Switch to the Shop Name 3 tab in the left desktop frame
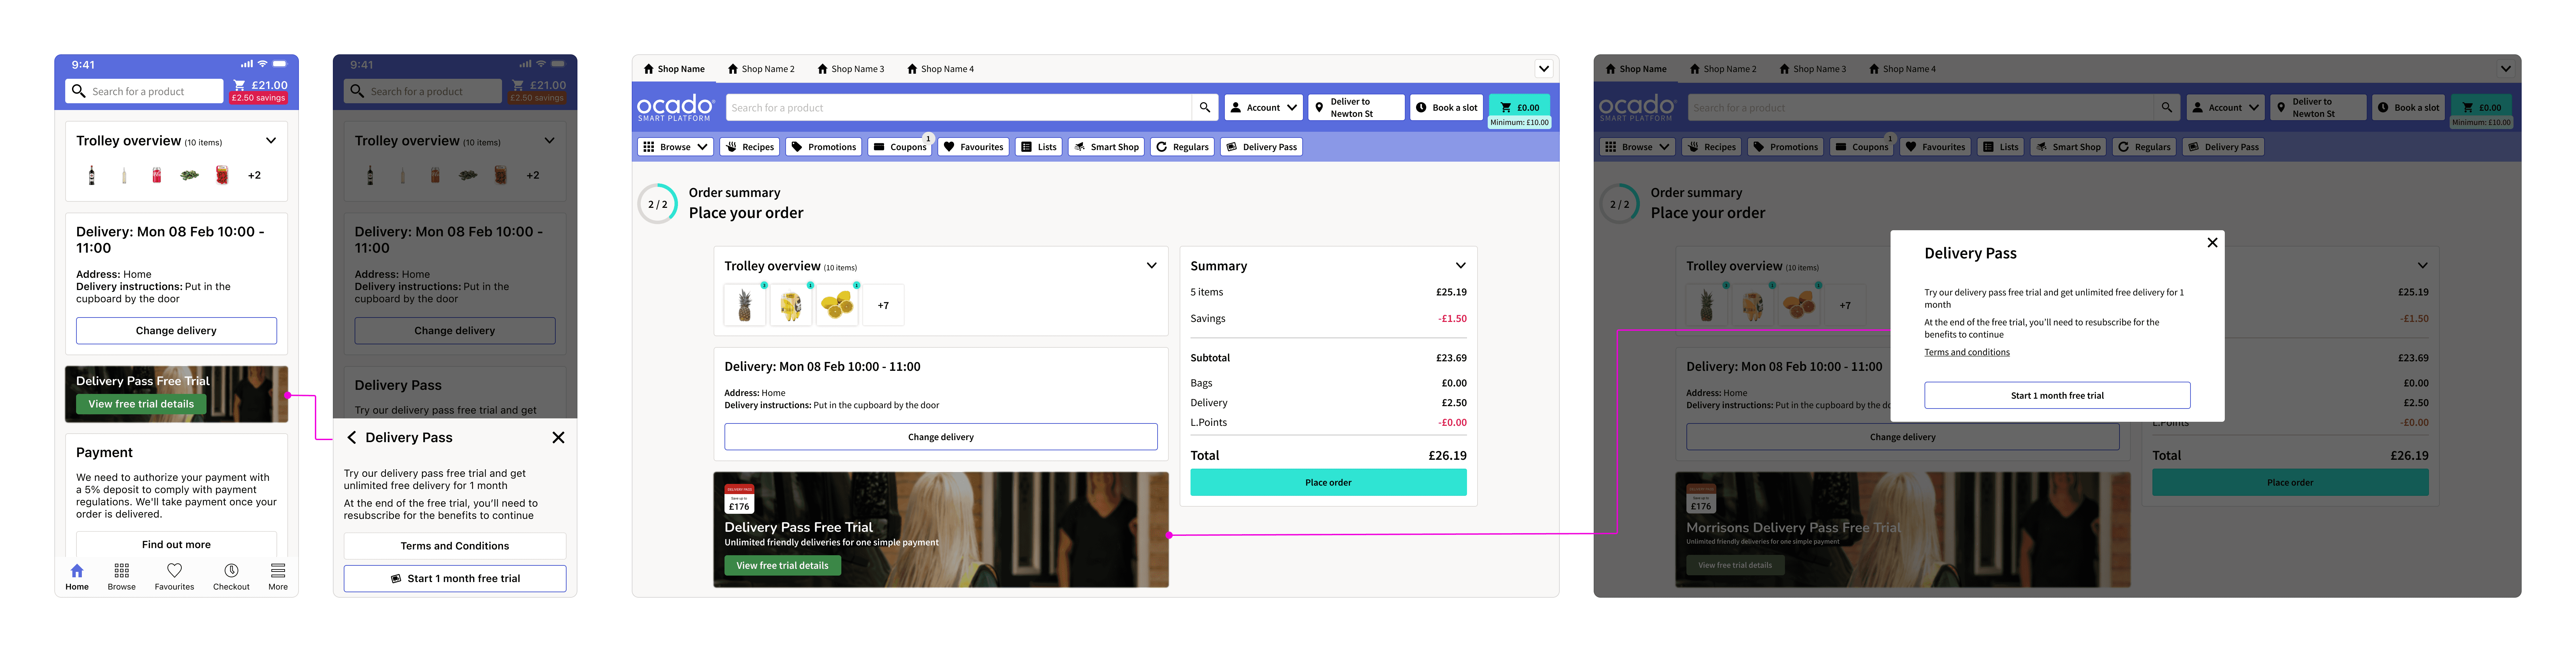Viewport: 2576px width, 652px height. (851, 69)
